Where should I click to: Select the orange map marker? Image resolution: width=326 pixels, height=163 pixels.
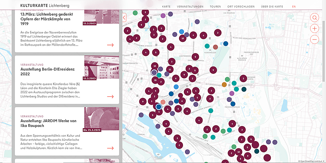pos(224,84)
